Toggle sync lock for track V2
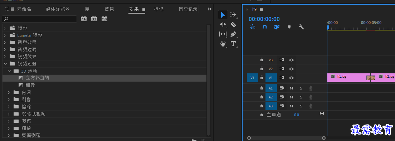This screenshot has width=395, height=141. click(x=282, y=69)
